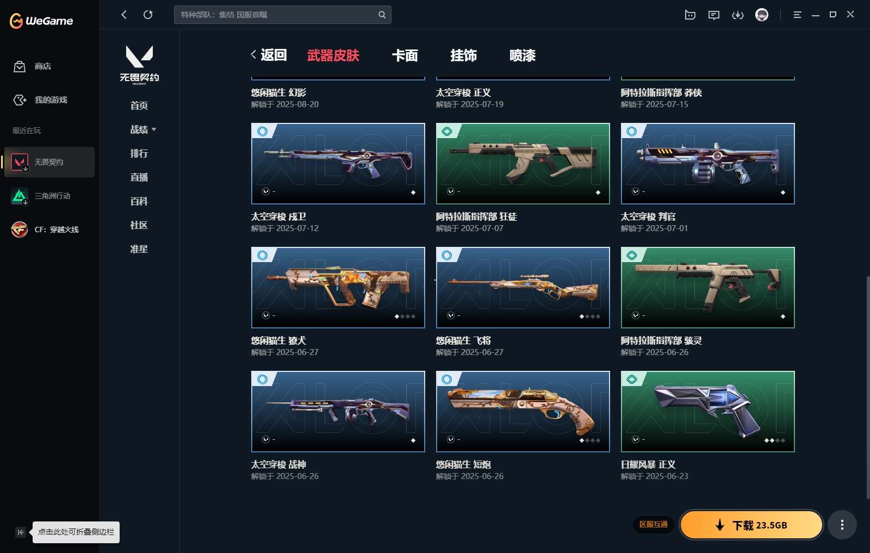Image resolution: width=870 pixels, height=553 pixels.
Task: Switch to the 卡面 tab
Action: (405, 55)
